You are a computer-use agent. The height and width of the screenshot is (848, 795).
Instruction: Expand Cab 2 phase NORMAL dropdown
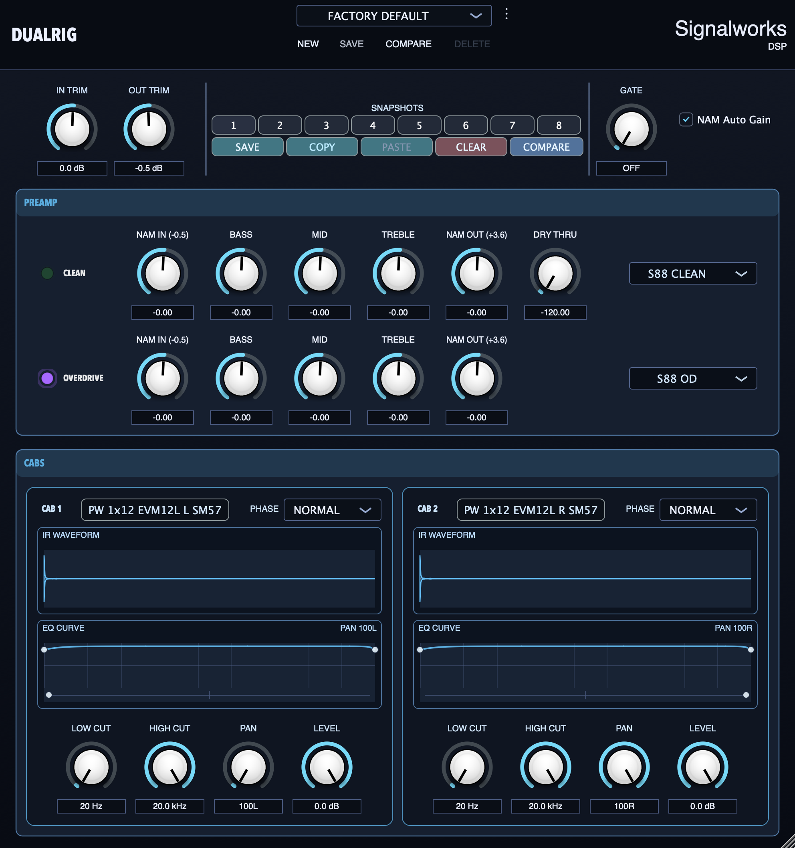pyautogui.click(x=708, y=510)
